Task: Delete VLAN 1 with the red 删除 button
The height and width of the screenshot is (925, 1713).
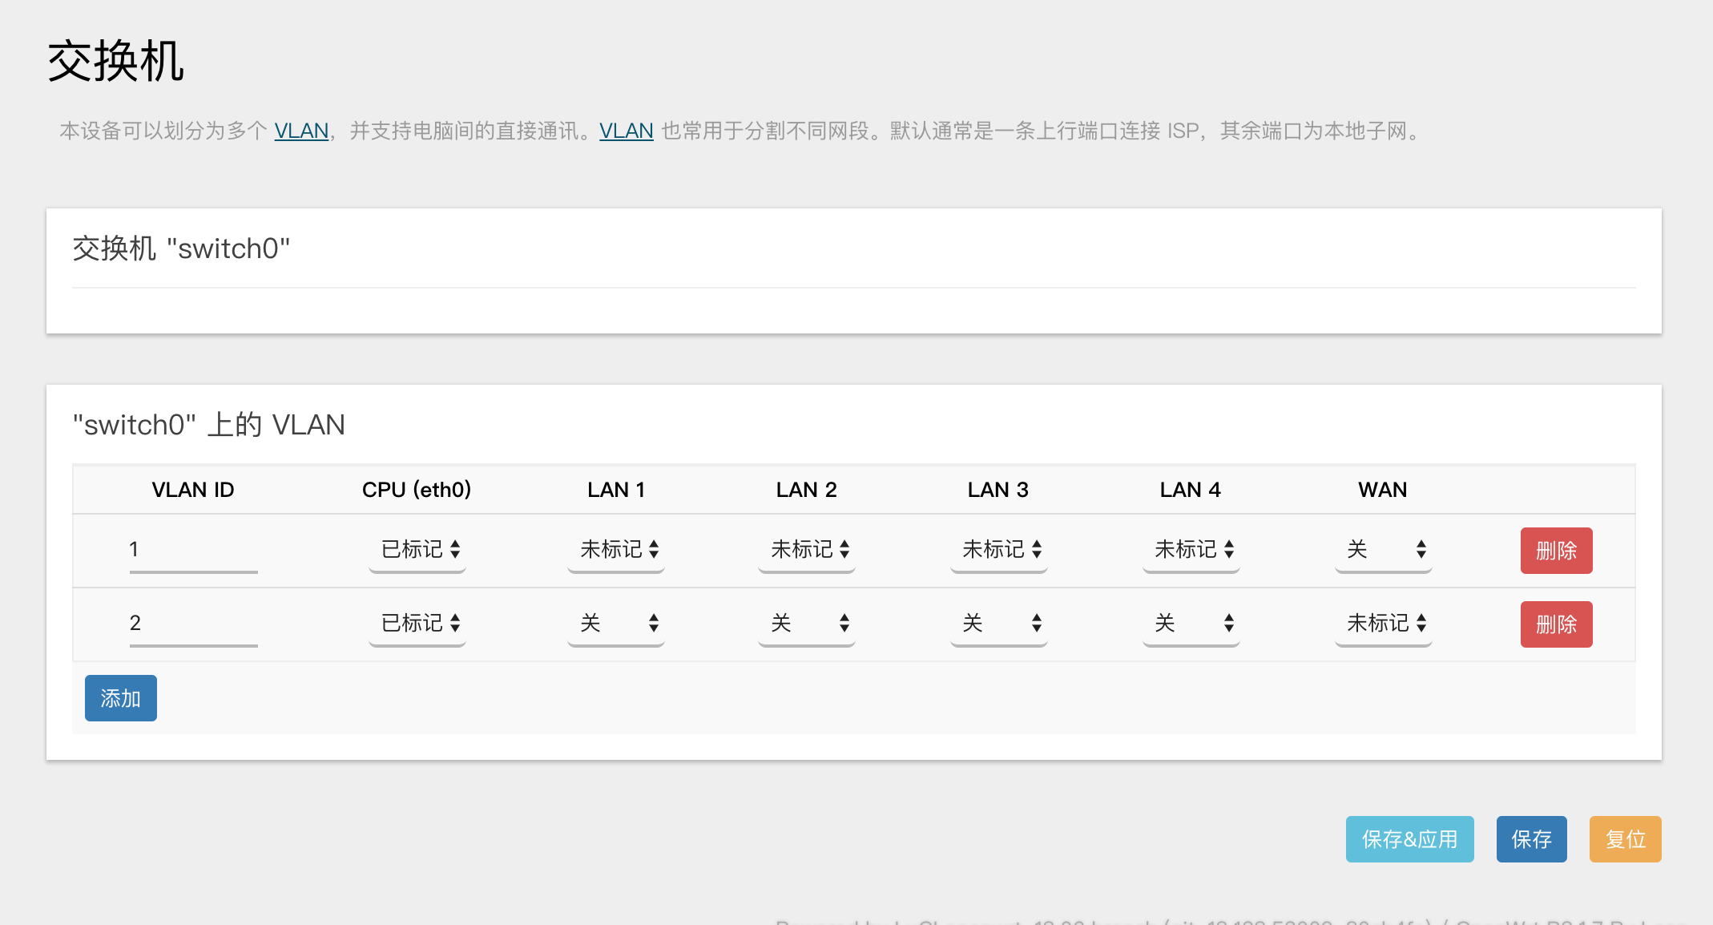Action: [x=1556, y=551]
